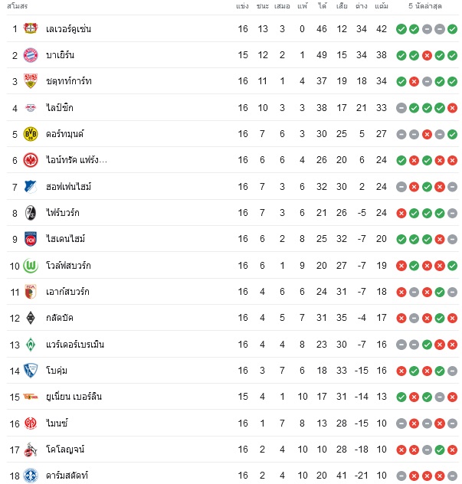Click the Eintracht Frankfurt eagle crest

pos(31,160)
